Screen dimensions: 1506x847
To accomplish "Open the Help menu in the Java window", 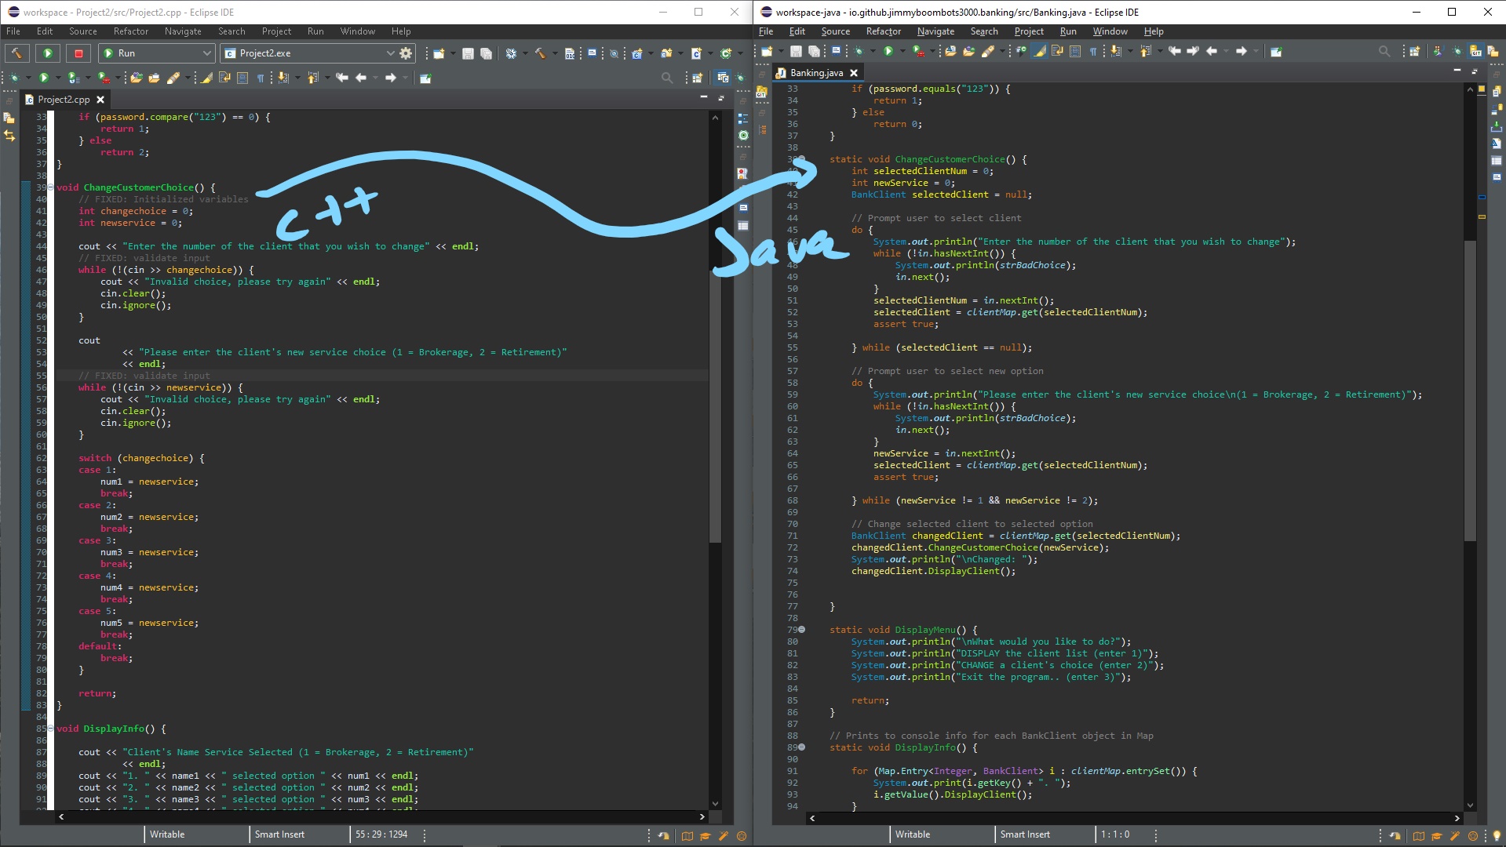I will pos(1153,31).
